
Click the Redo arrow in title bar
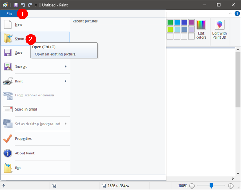coord(30,5)
